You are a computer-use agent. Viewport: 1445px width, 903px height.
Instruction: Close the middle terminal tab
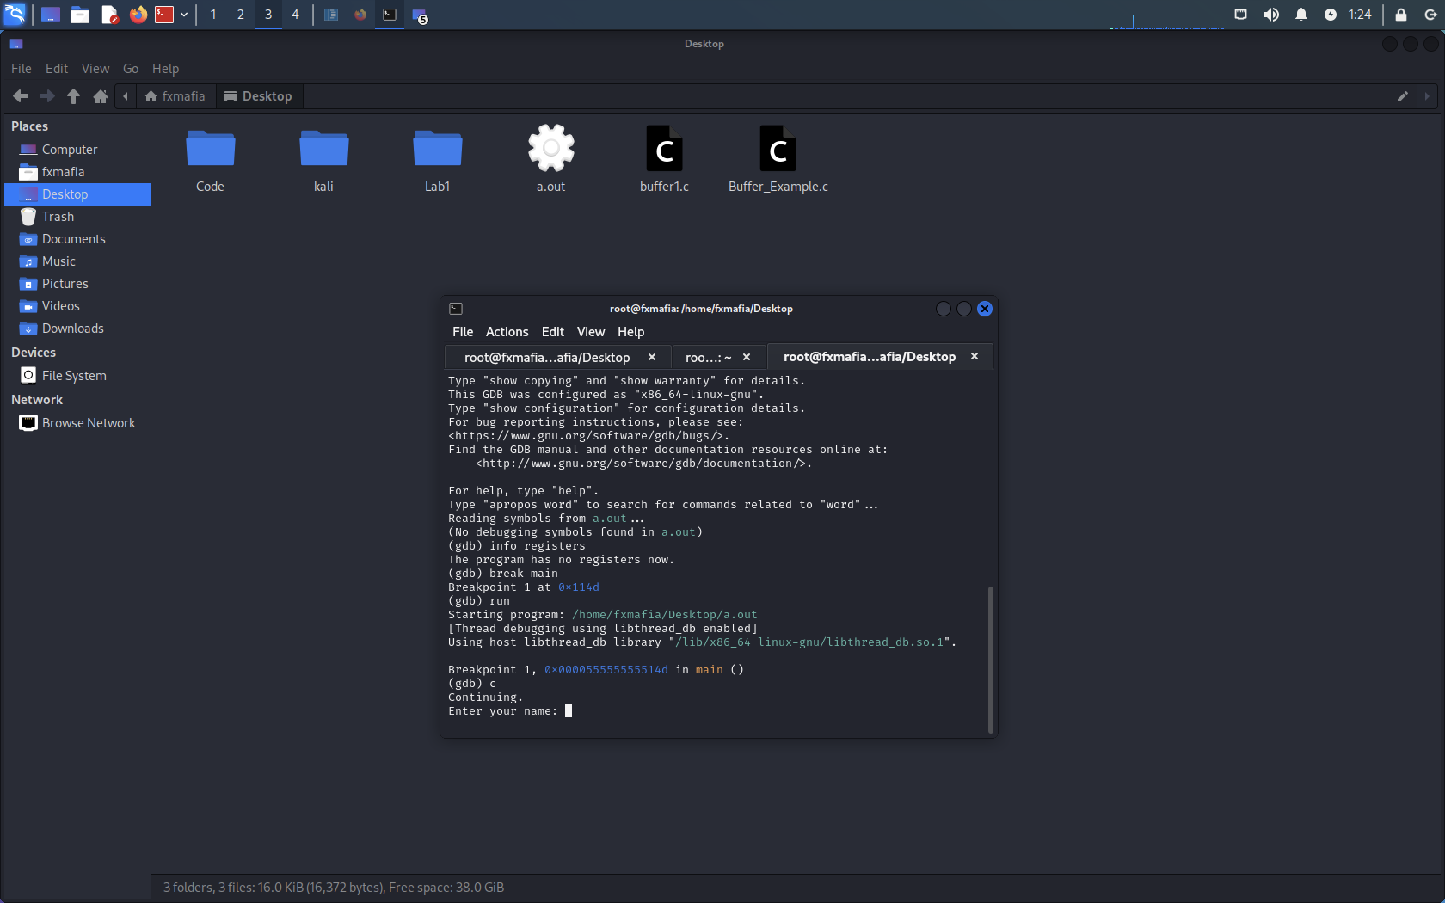(747, 356)
